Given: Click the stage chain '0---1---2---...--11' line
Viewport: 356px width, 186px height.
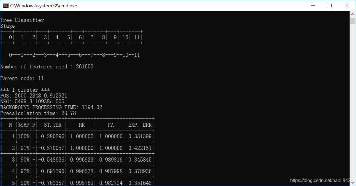Looking at the screenshot, I should (x=75, y=55).
